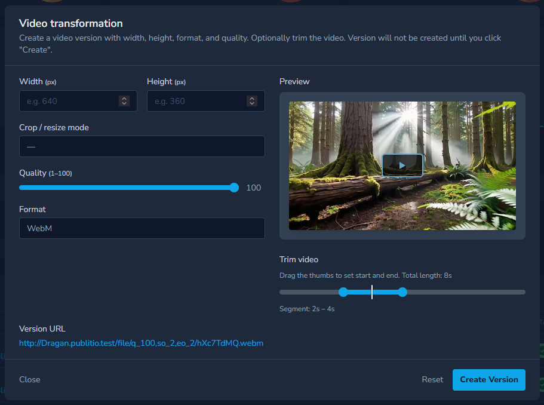
Task: Expand the Format dropdown showing WebM
Action: coord(142,228)
